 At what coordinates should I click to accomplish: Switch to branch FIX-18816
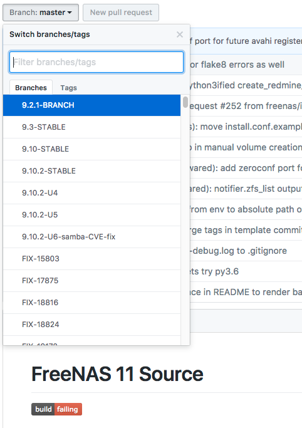pos(91,303)
